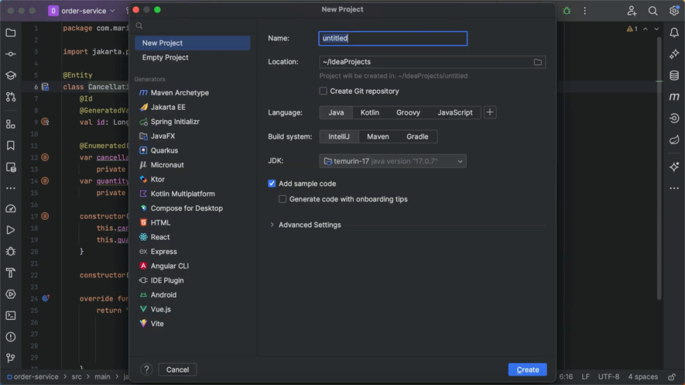Click the browse folder icon in Location field

[538, 62]
